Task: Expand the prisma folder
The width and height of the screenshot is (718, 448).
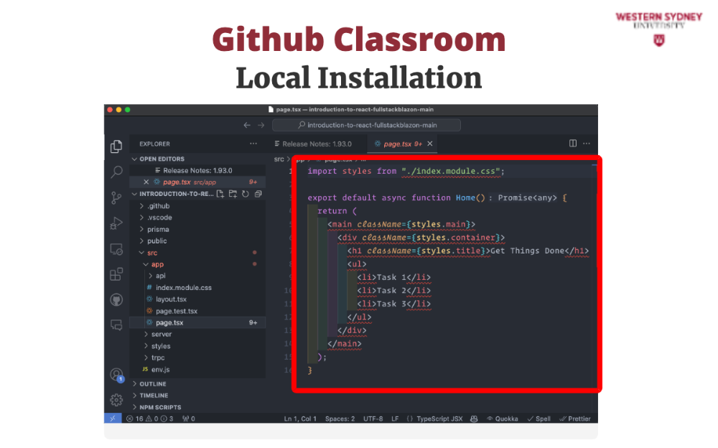Action: tap(158, 229)
